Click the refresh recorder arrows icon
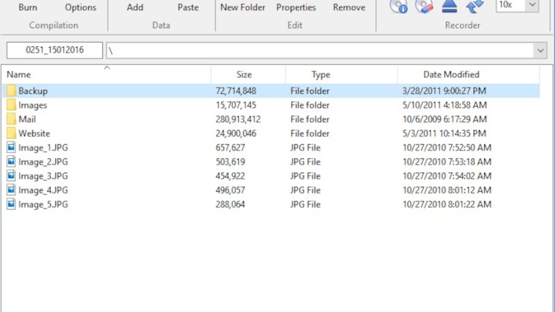 (x=474, y=7)
